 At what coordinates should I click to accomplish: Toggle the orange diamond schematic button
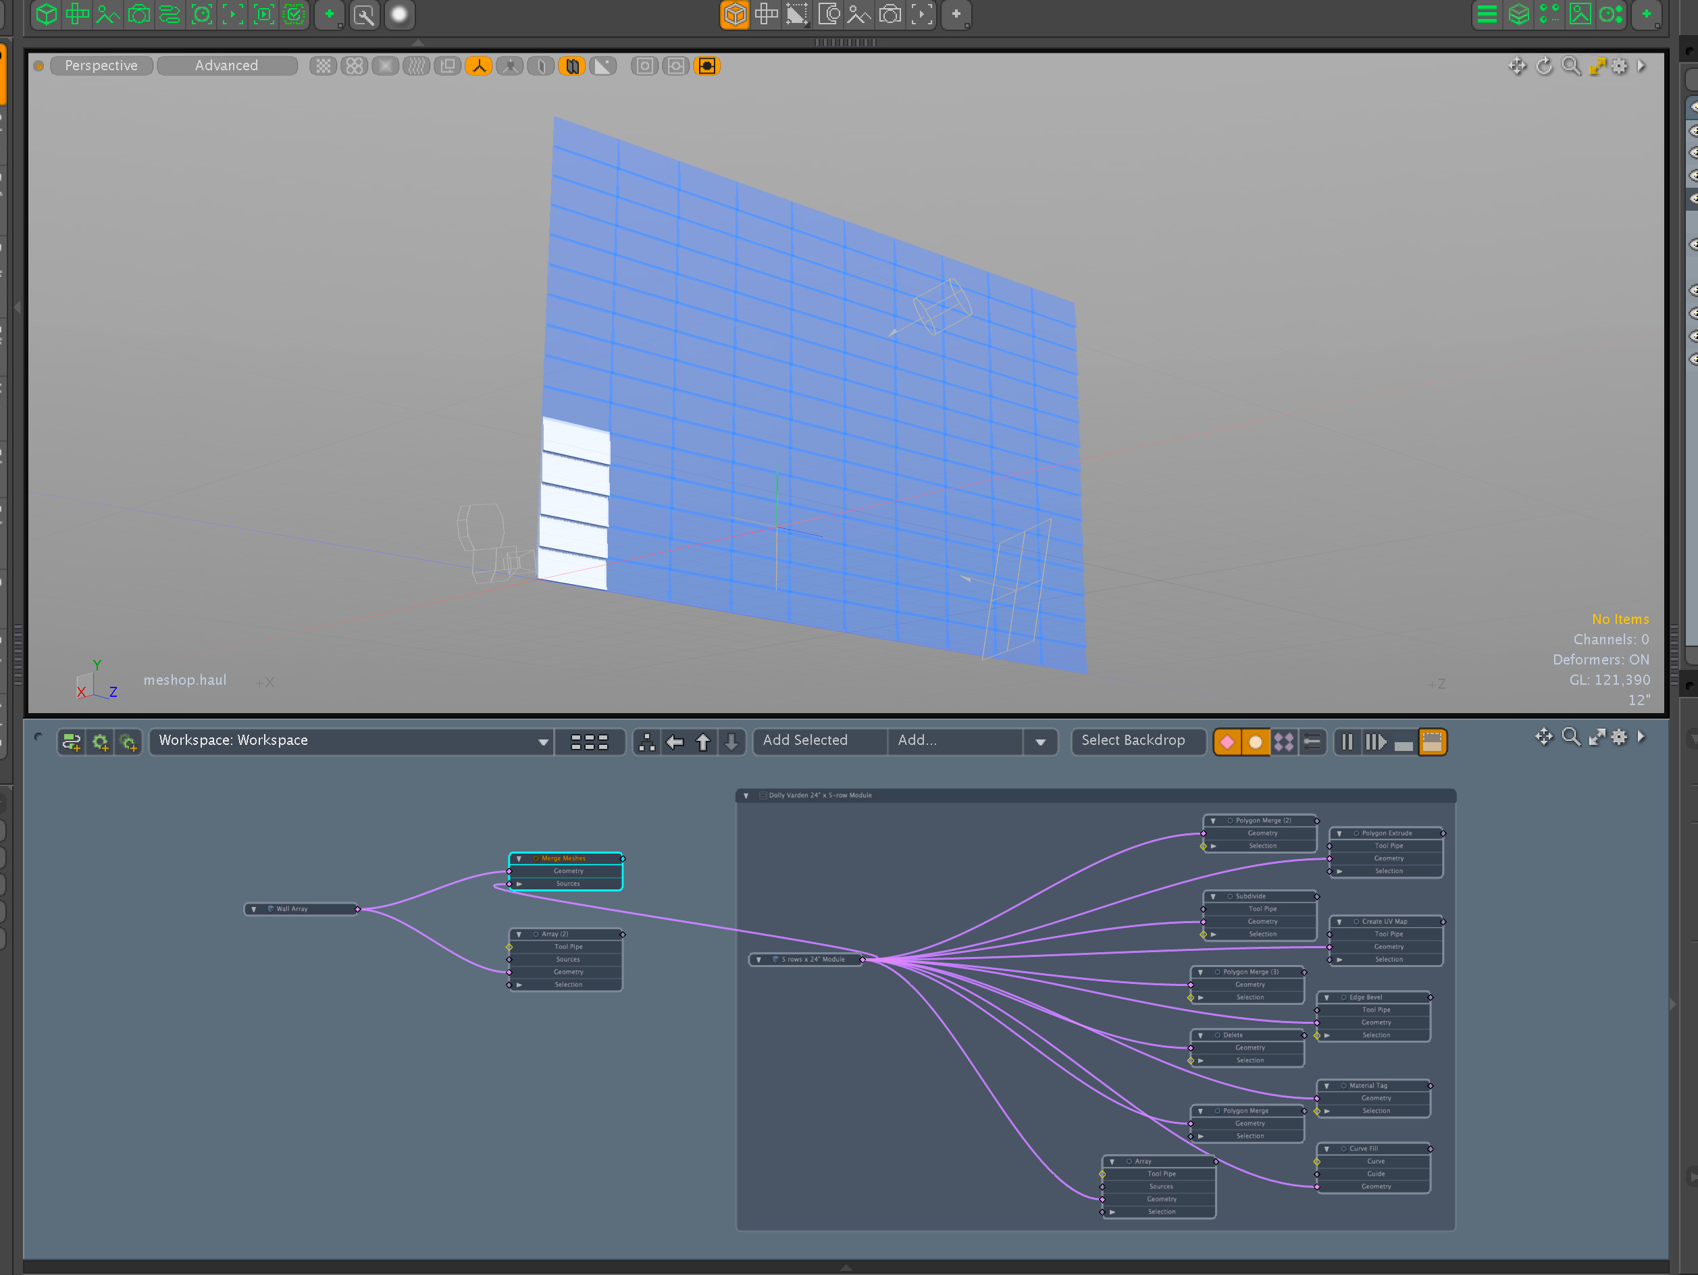coord(1227,741)
